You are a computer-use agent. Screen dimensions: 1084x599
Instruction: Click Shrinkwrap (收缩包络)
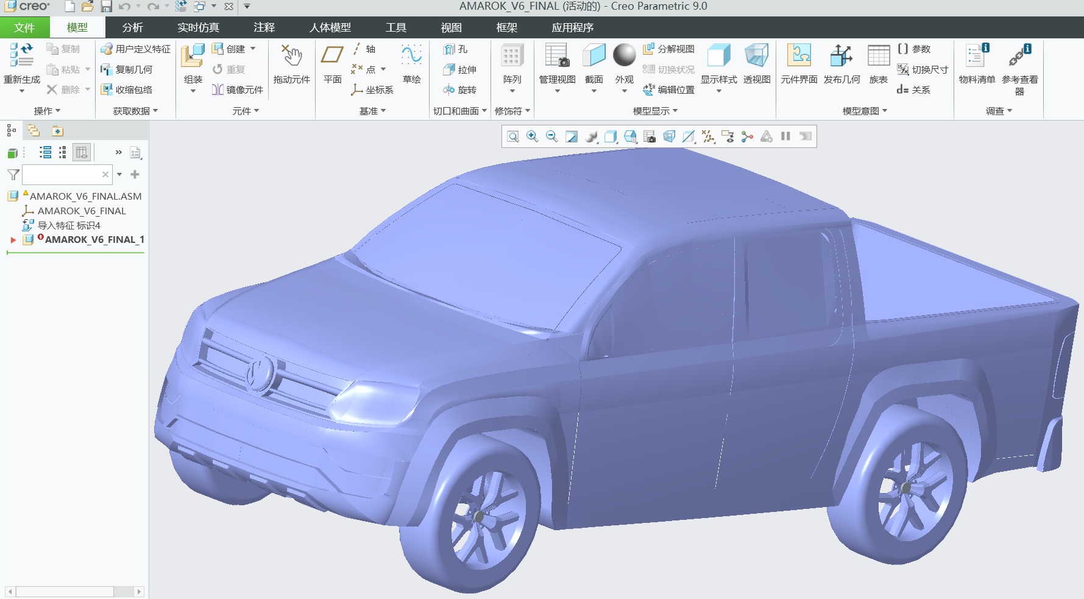127,89
